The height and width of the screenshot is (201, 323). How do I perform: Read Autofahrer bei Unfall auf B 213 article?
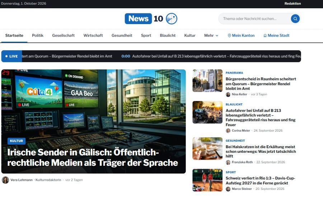coord(261,118)
